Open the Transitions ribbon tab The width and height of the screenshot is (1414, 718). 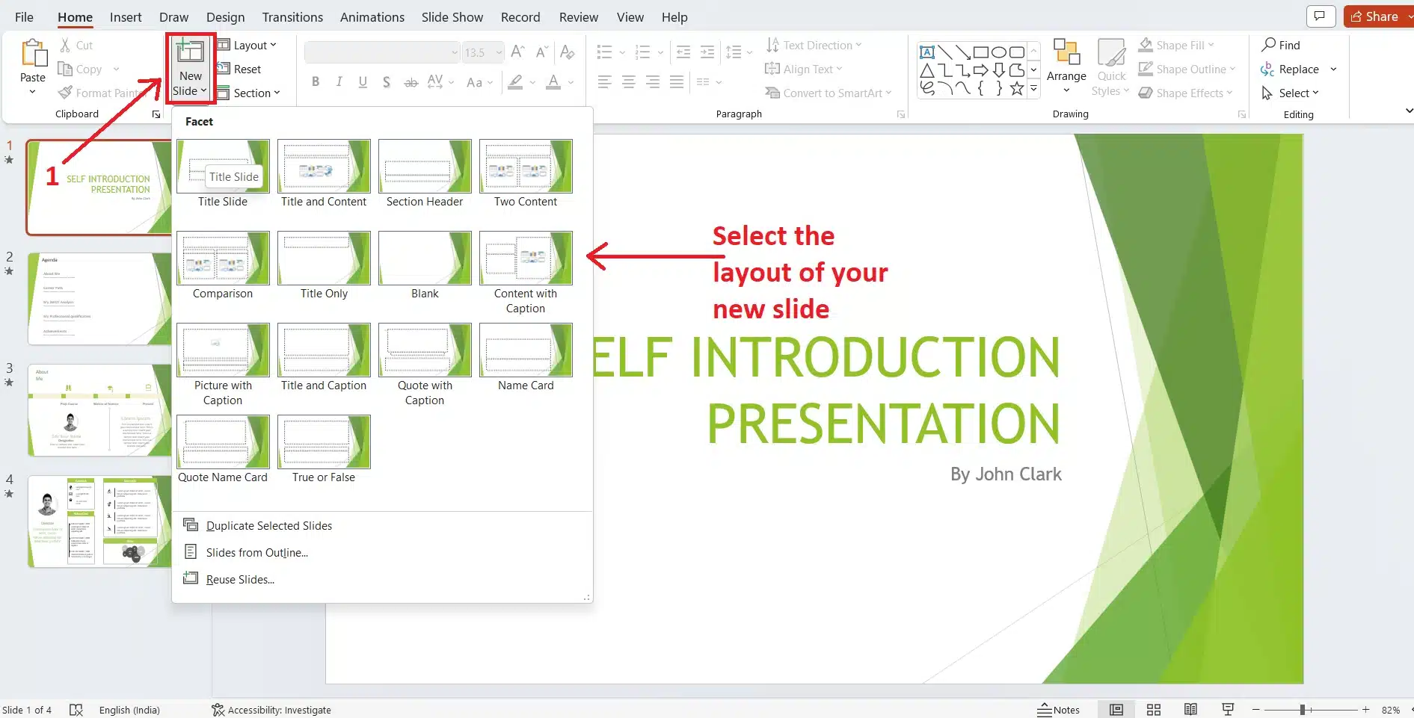pos(292,16)
